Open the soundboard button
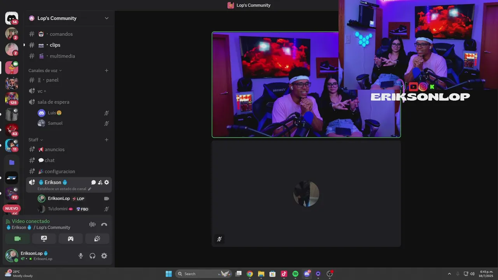 pos(97,239)
